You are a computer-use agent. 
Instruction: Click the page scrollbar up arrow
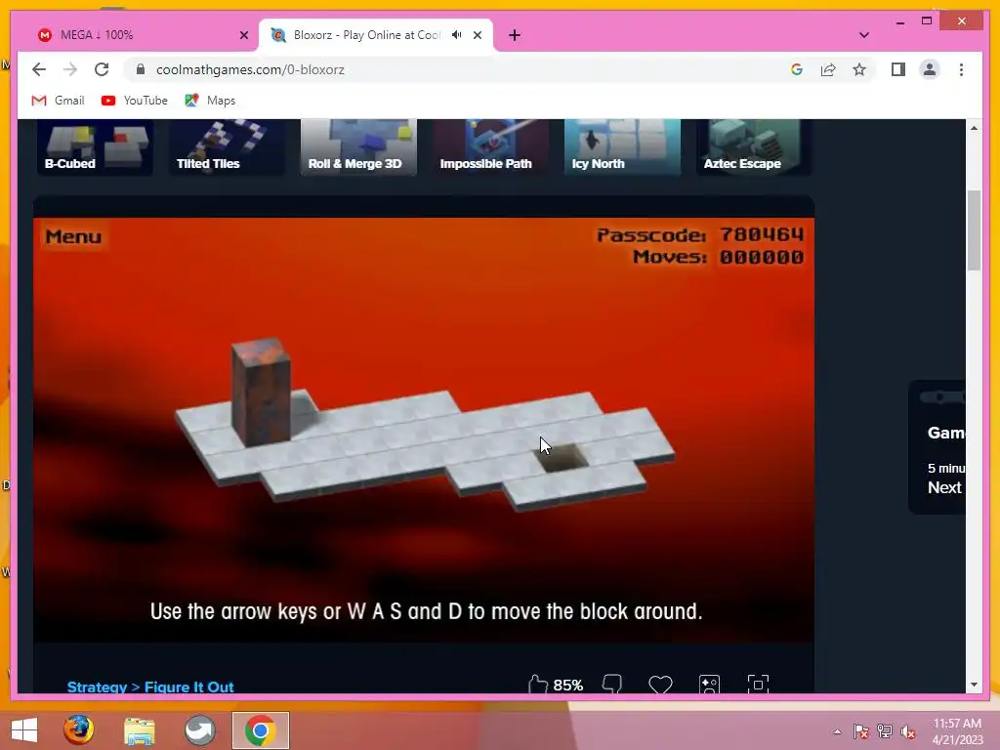[974, 128]
